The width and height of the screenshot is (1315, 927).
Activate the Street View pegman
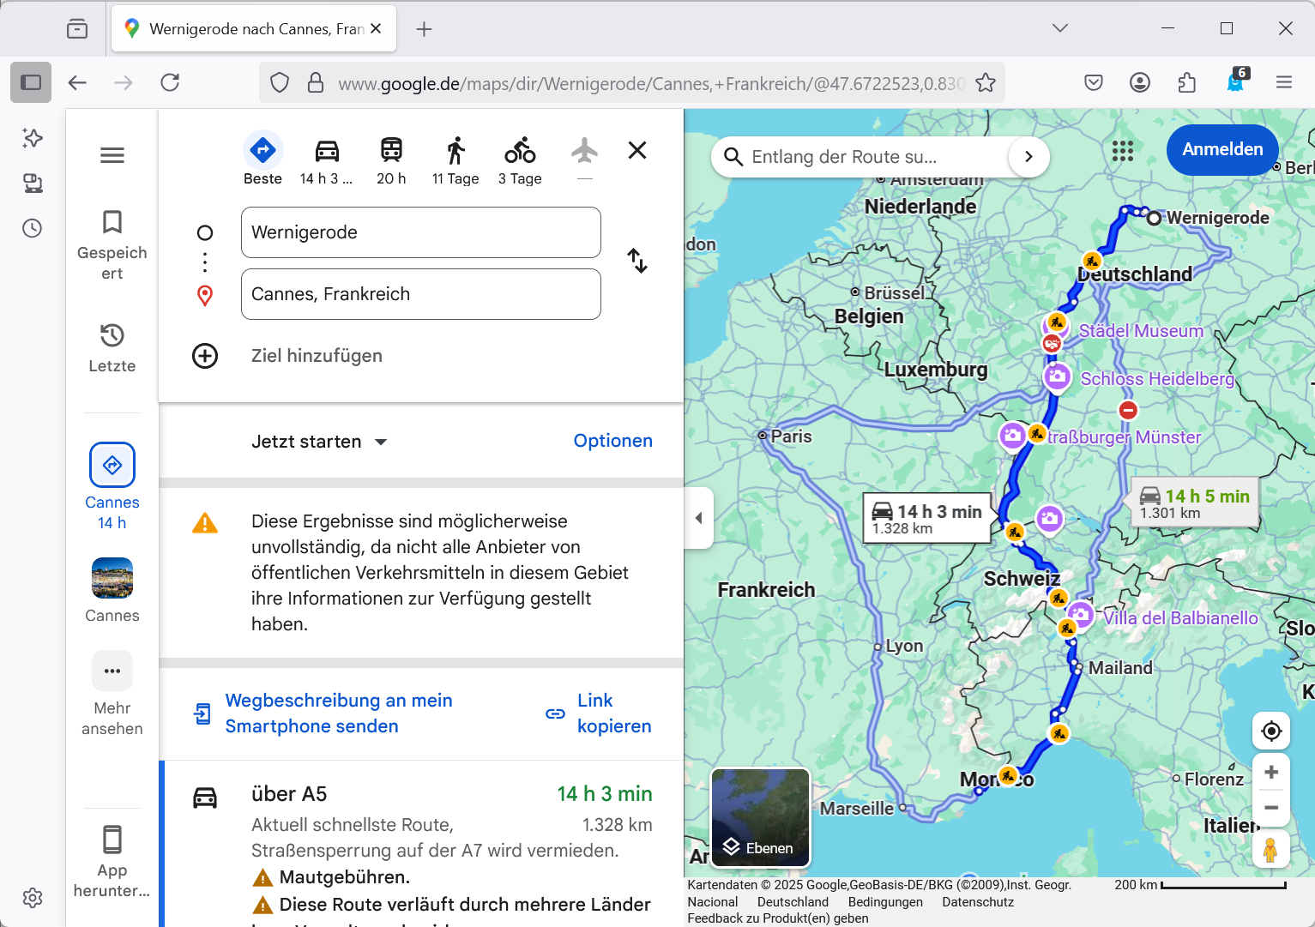(1271, 849)
